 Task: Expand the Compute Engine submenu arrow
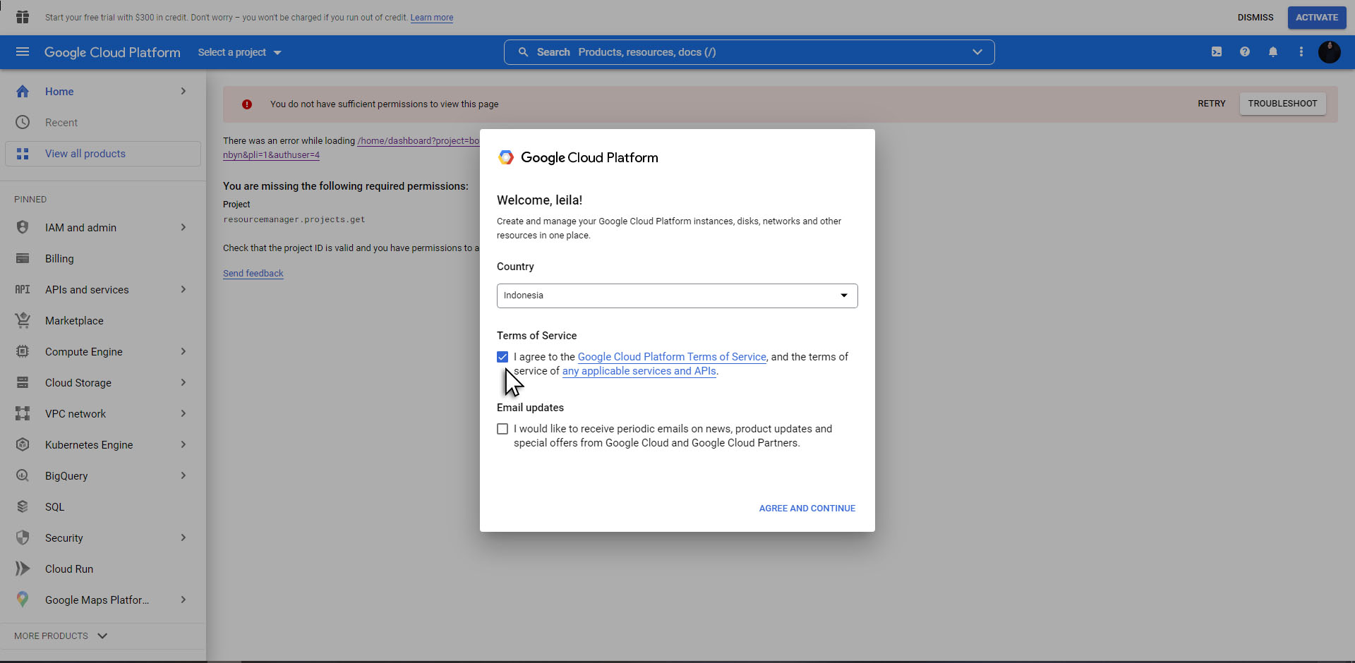tap(183, 351)
